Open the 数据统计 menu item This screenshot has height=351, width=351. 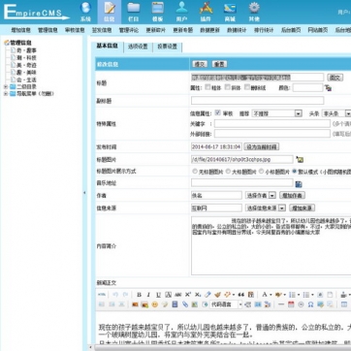pyautogui.click(x=237, y=30)
